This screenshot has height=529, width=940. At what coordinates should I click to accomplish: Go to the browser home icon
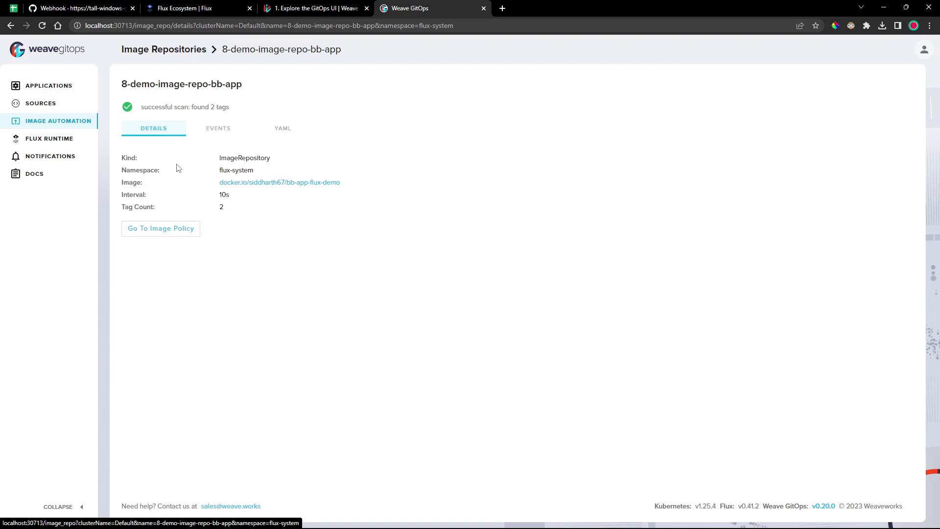58,25
